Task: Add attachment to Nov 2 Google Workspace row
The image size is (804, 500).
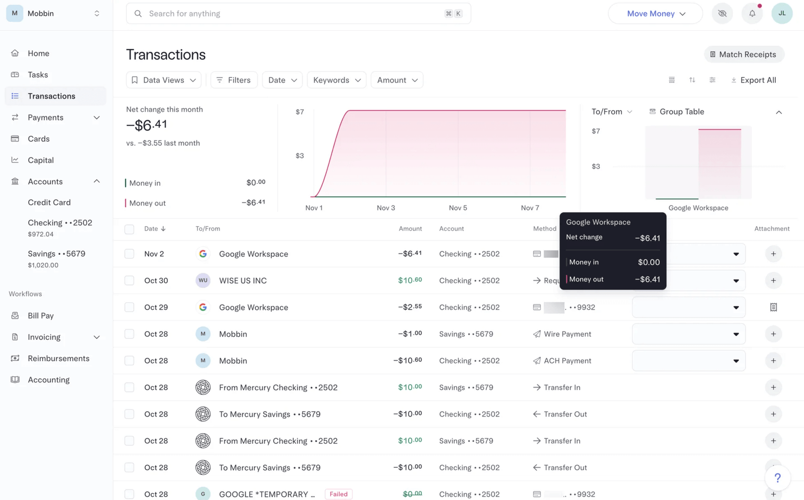Action: click(773, 254)
